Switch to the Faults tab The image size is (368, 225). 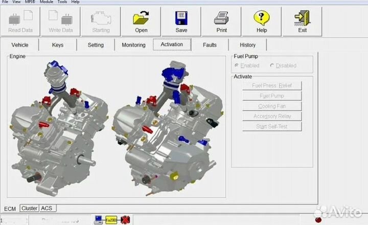pyautogui.click(x=210, y=45)
